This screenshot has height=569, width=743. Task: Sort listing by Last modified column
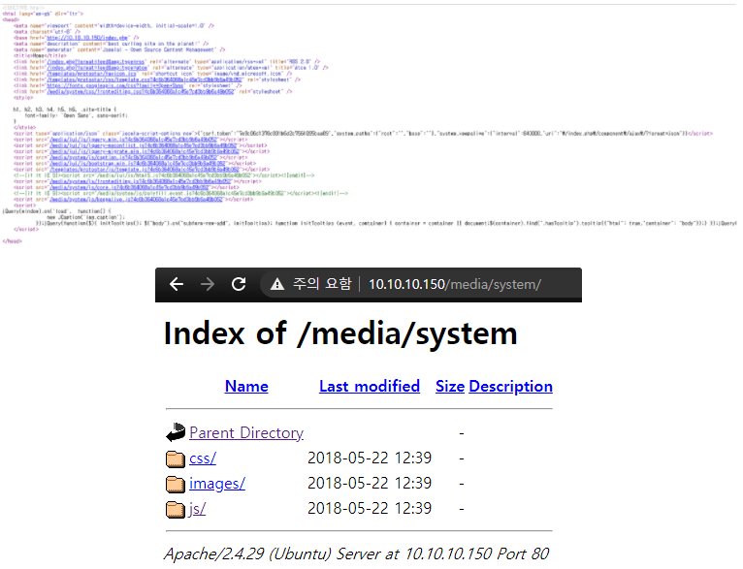(x=370, y=386)
